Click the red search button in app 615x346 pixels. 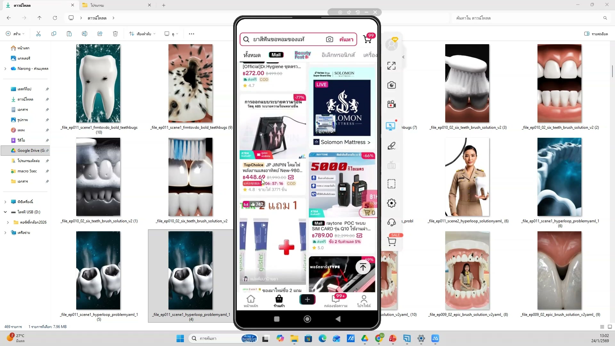346,39
